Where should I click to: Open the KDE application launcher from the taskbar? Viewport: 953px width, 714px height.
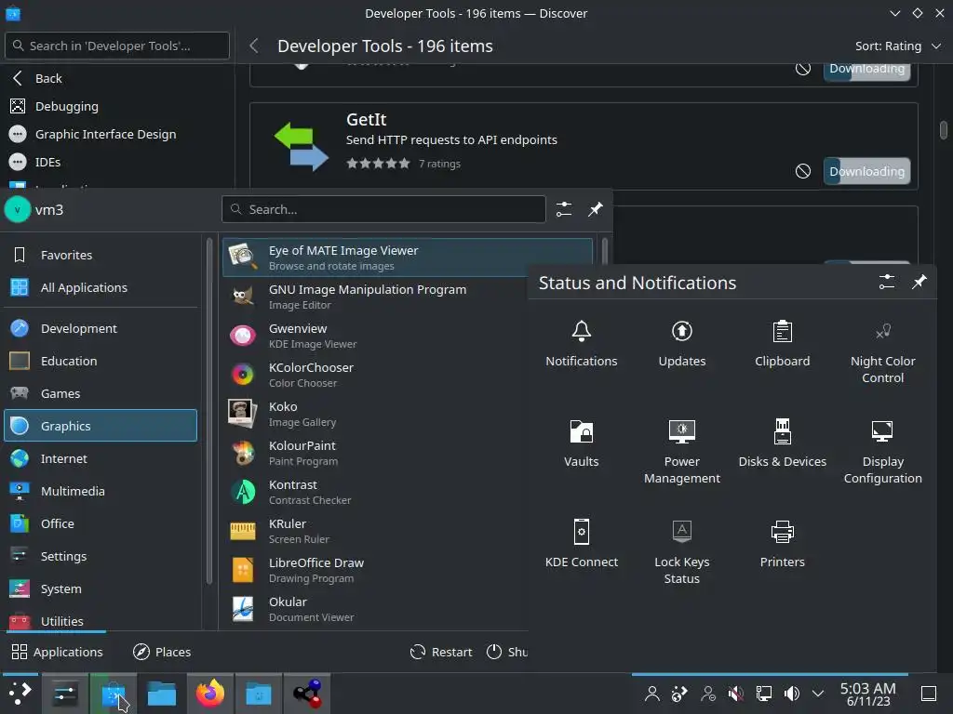(20, 694)
